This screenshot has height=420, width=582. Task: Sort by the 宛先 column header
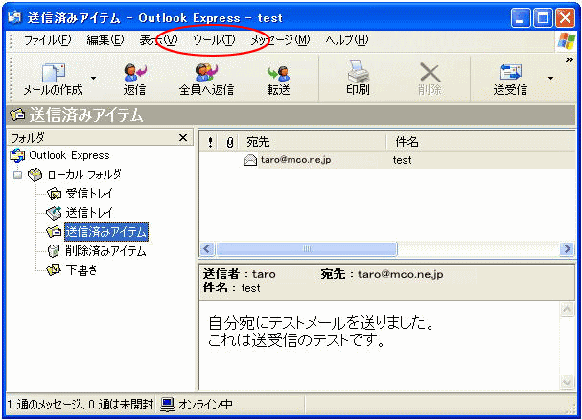coord(314,142)
